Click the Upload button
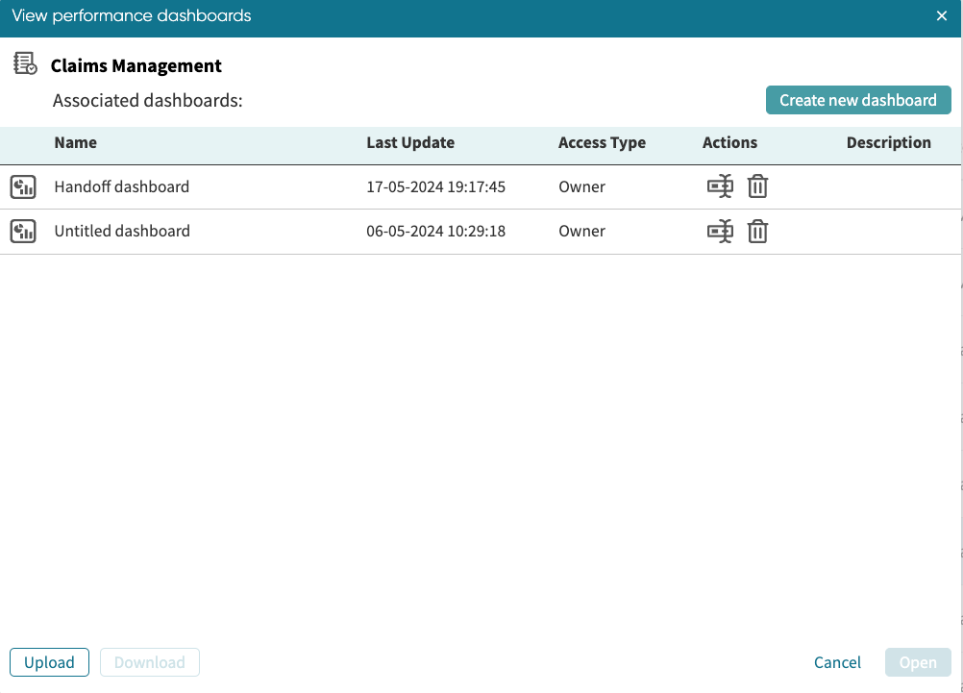 click(x=49, y=662)
